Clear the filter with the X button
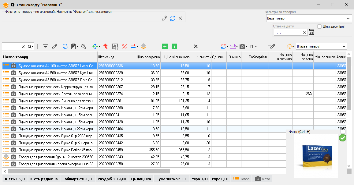The height and width of the screenshot is (185, 354). coord(181,18)
